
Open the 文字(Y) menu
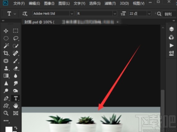[x=80, y=3]
